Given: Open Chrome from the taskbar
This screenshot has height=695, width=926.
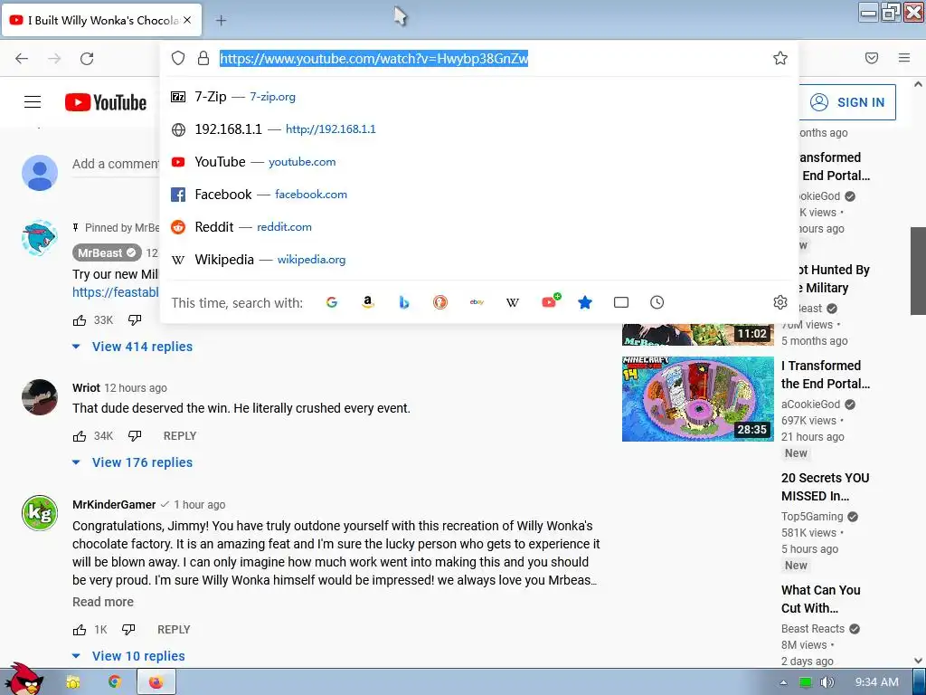Looking at the screenshot, I should (114, 682).
